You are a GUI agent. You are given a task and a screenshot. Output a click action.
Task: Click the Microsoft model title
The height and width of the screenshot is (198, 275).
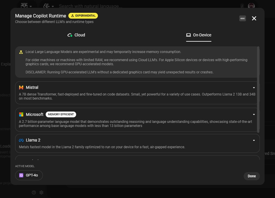tap(35, 115)
